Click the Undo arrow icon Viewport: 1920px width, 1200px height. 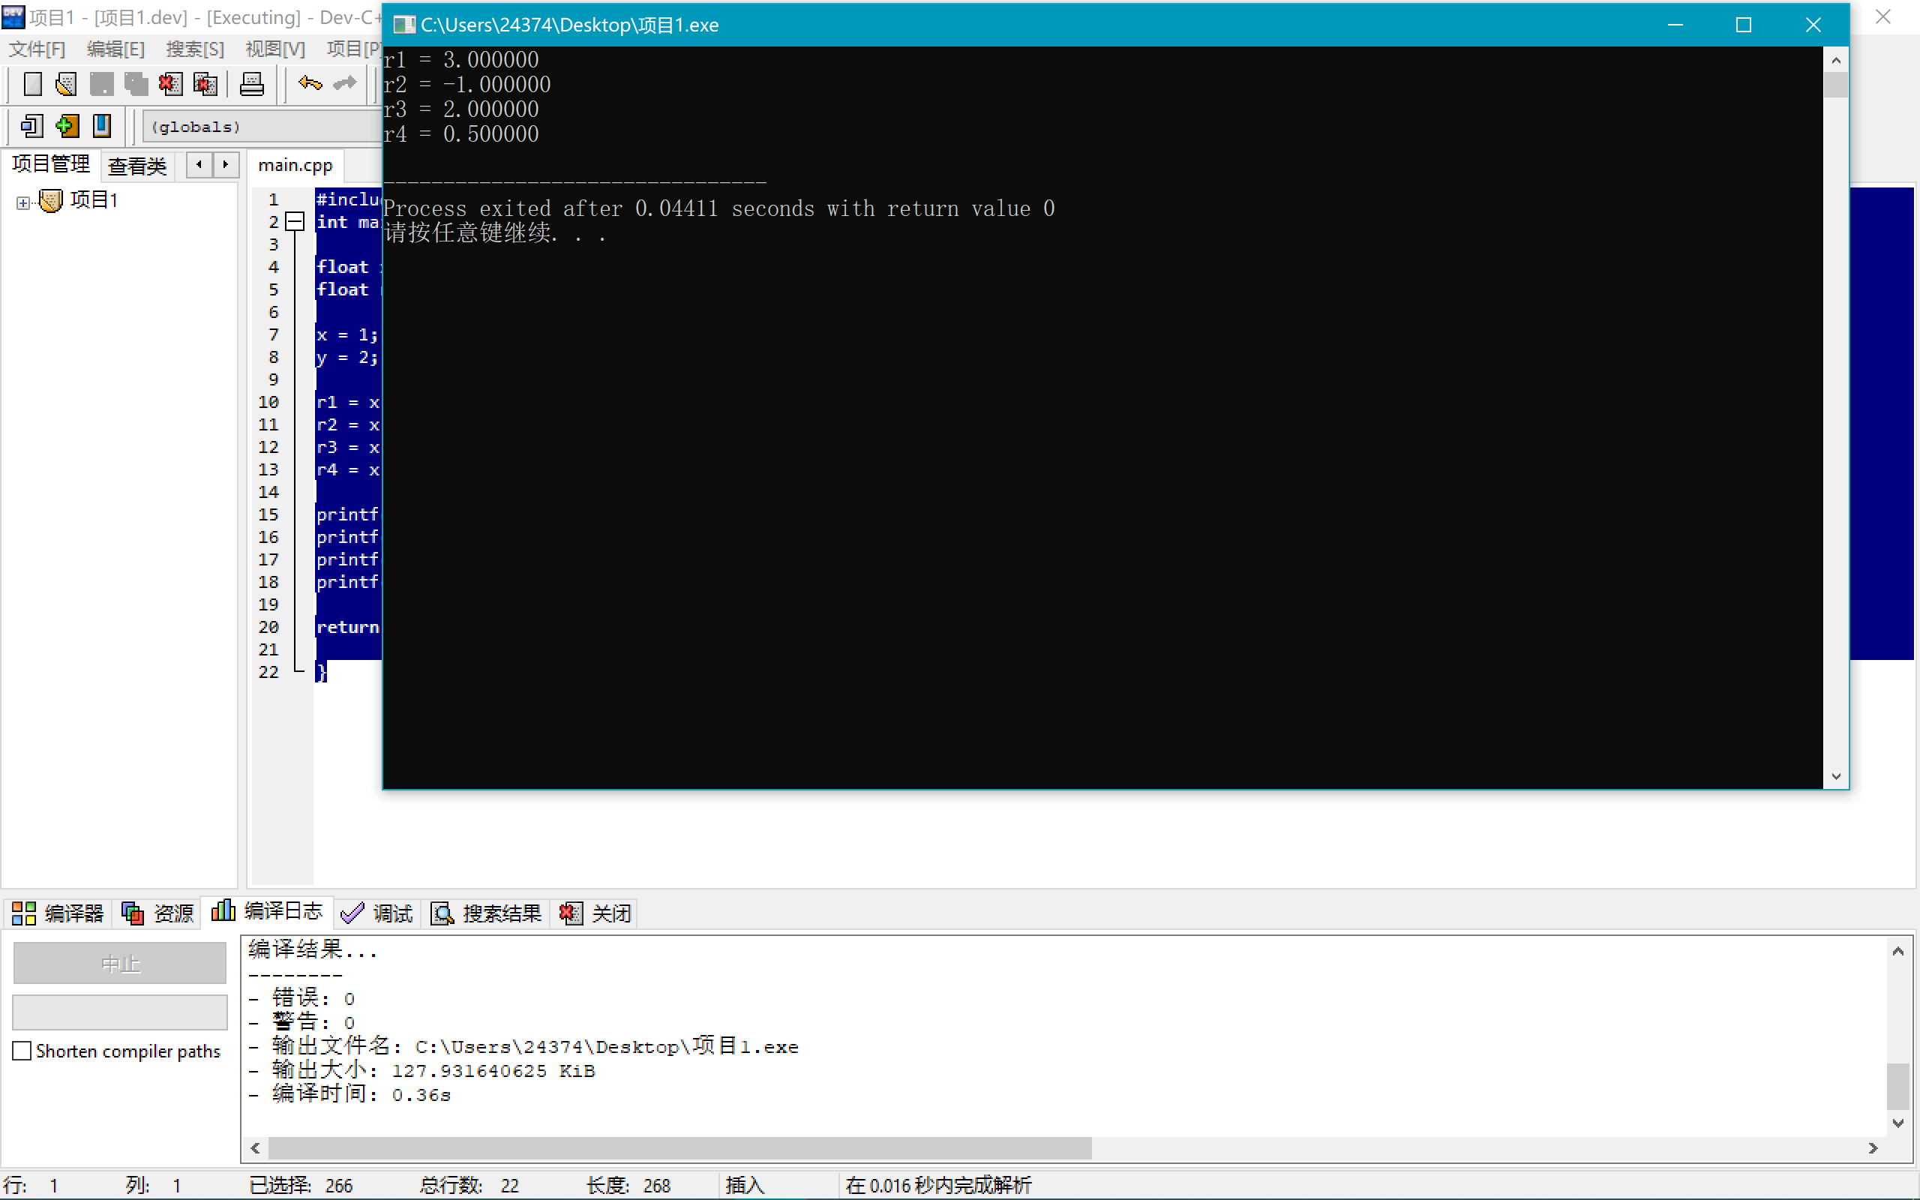click(x=310, y=83)
